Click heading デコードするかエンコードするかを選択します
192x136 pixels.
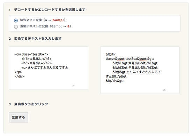[50, 10]
